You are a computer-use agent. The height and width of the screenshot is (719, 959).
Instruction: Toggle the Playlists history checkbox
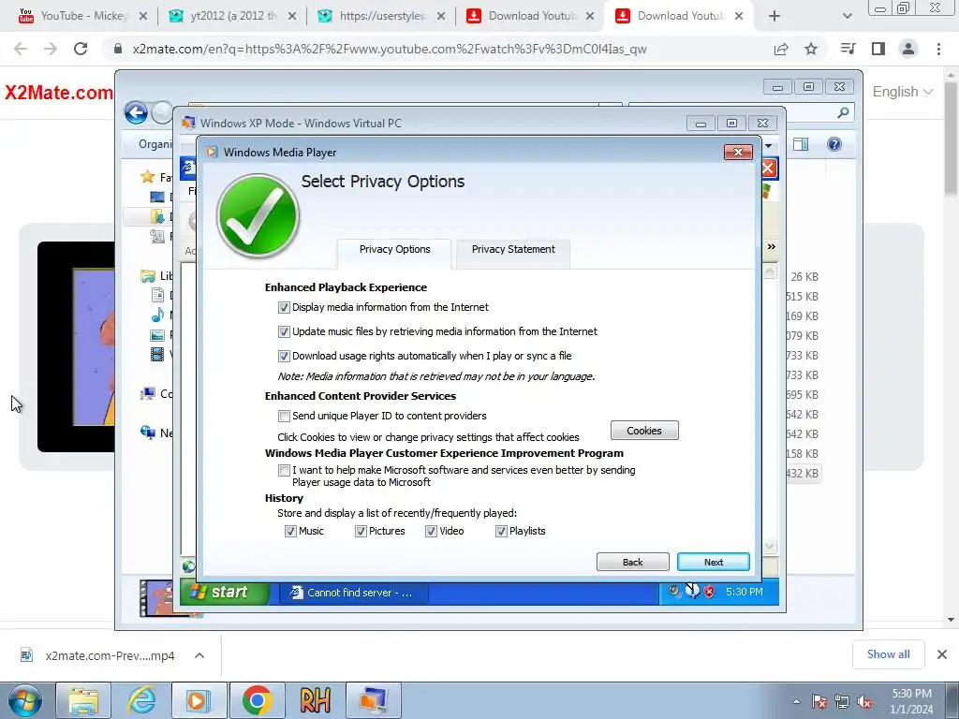tap(502, 532)
